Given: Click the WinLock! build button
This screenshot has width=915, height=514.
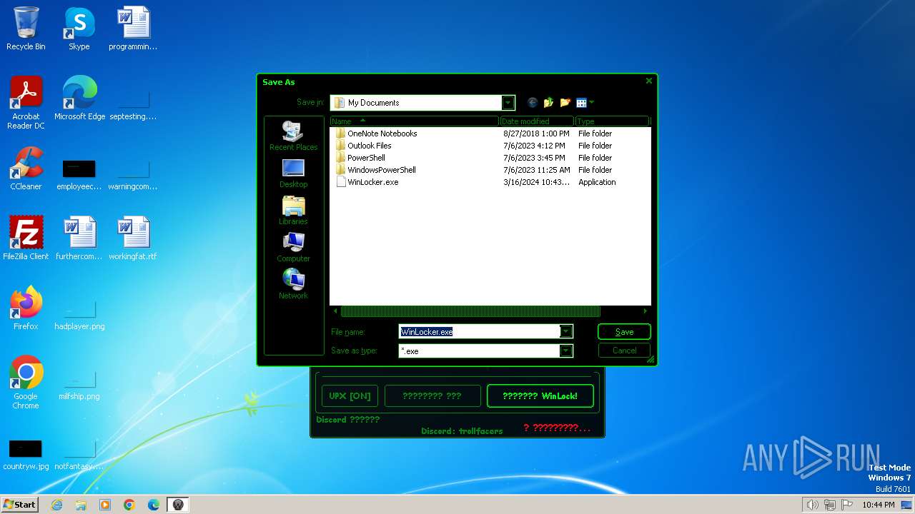Looking at the screenshot, I should [x=540, y=395].
